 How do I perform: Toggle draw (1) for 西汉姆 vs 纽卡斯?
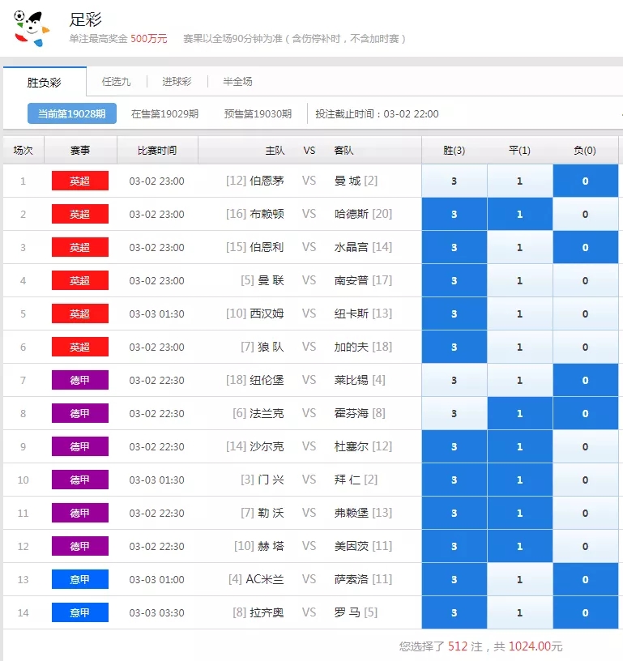point(520,314)
